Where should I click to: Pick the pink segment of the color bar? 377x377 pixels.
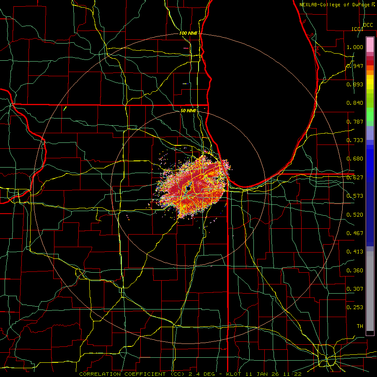[370, 45]
